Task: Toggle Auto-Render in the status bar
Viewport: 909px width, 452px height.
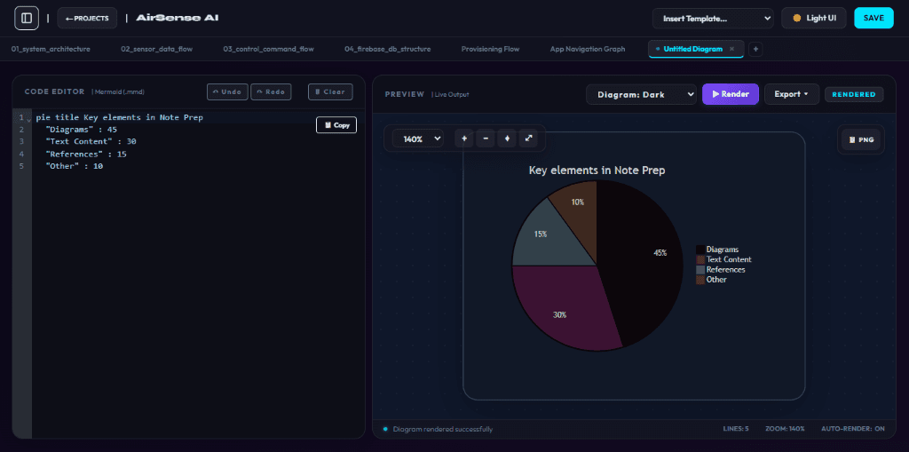Action: click(853, 429)
